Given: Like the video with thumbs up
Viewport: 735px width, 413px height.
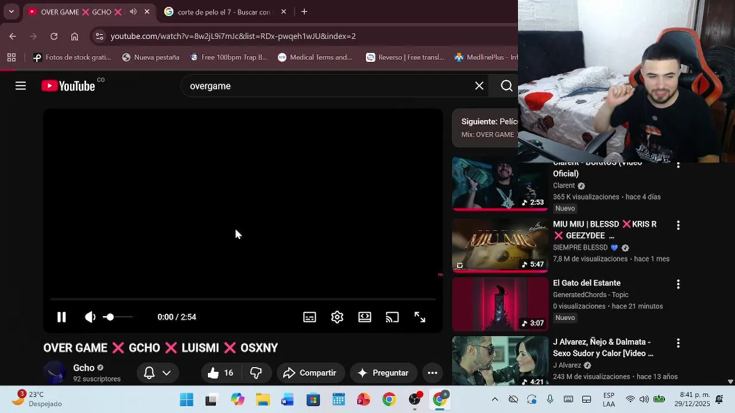Looking at the screenshot, I should pyautogui.click(x=221, y=373).
